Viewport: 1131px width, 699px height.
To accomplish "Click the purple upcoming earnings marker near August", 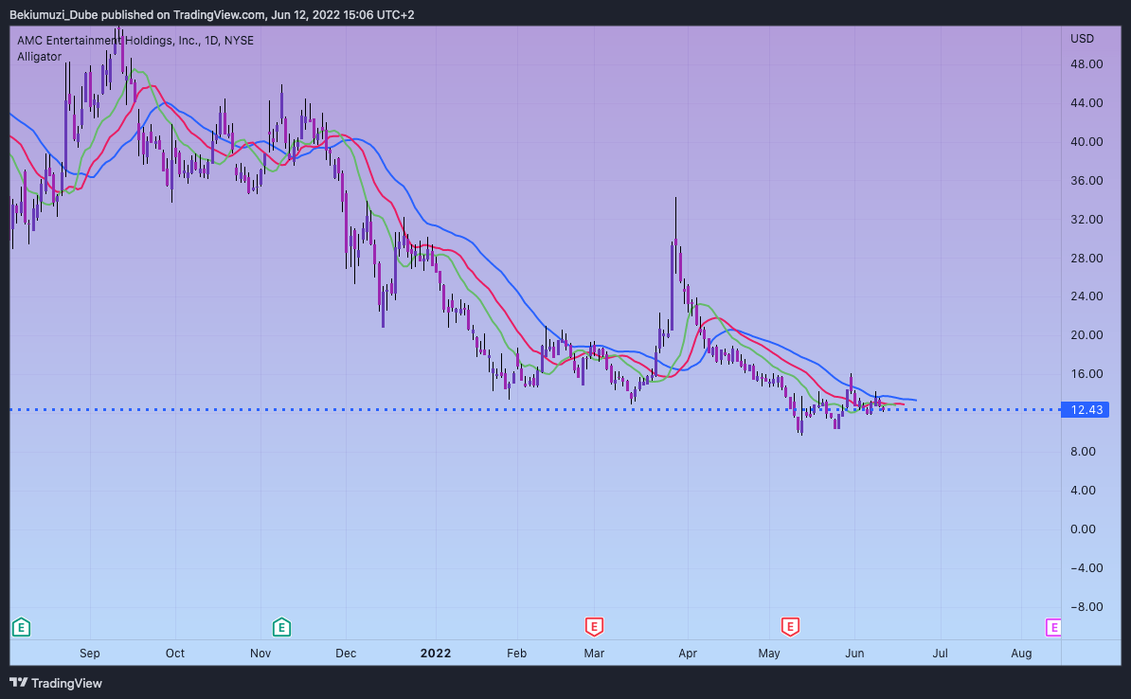I will tap(1053, 628).
